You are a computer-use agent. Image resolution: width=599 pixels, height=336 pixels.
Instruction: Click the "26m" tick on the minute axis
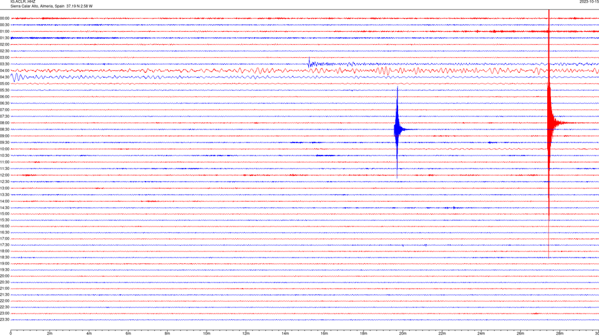point(520,334)
